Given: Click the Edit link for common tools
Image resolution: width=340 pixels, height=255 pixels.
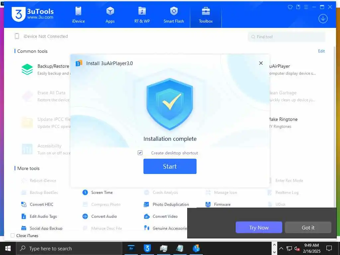Looking at the screenshot, I should point(321,51).
